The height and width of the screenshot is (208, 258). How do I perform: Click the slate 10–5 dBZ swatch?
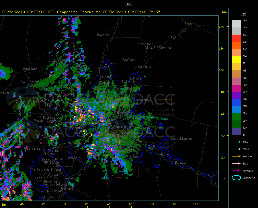tap(236, 131)
